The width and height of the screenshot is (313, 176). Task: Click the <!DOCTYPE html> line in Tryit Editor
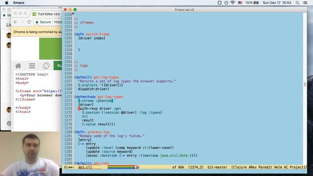(x=32, y=74)
